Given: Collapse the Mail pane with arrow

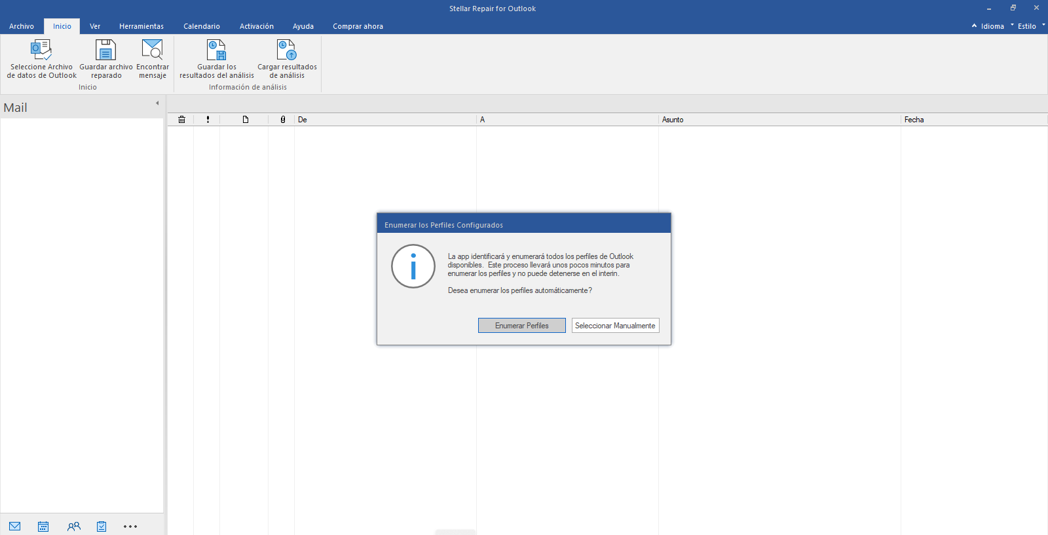Looking at the screenshot, I should [x=157, y=103].
